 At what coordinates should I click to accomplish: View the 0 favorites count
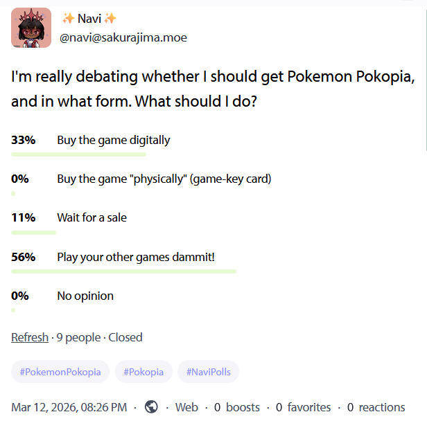tap(303, 407)
